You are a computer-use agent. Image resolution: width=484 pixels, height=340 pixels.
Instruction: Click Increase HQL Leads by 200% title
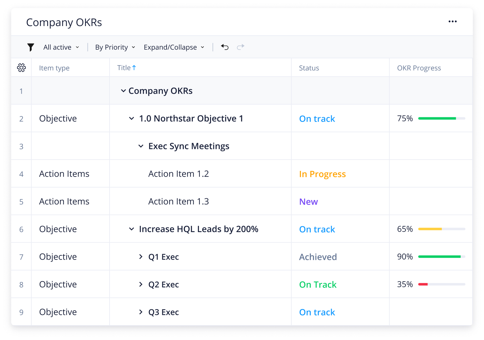(x=199, y=229)
